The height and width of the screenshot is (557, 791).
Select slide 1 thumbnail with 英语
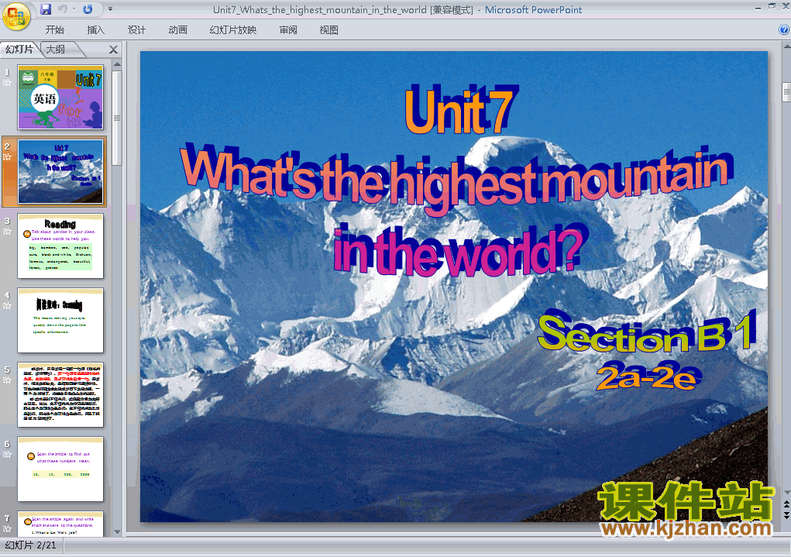(60, 97)
